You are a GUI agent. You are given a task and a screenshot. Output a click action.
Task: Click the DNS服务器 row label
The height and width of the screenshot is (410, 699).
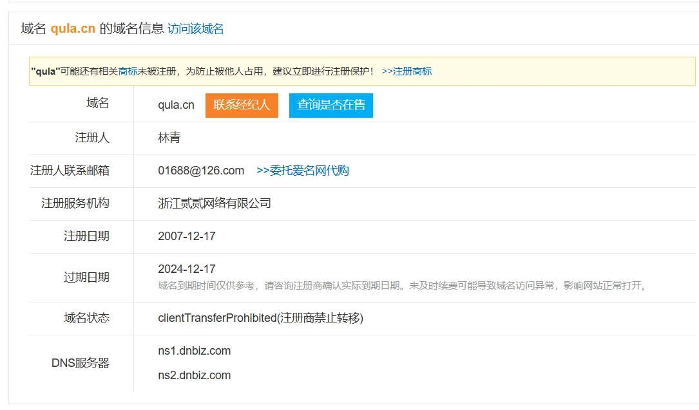coord(81,363)
